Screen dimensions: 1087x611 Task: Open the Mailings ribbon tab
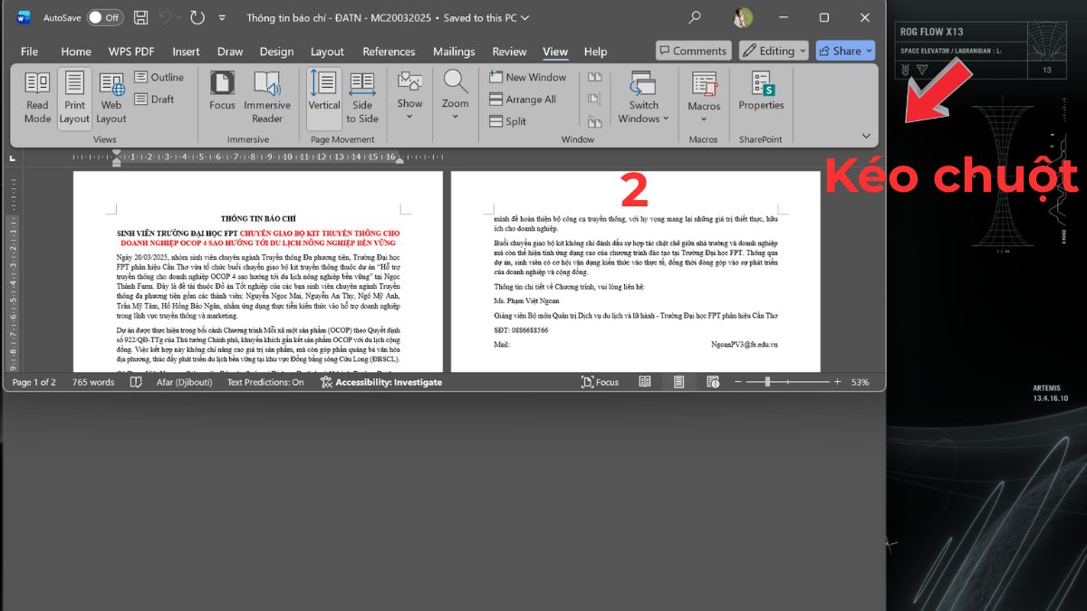pyautogui.click(x=454, y=52)
